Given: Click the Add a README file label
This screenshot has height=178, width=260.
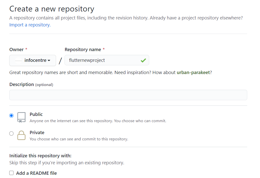Looking at the screenshot, I should tap(37, 173).
